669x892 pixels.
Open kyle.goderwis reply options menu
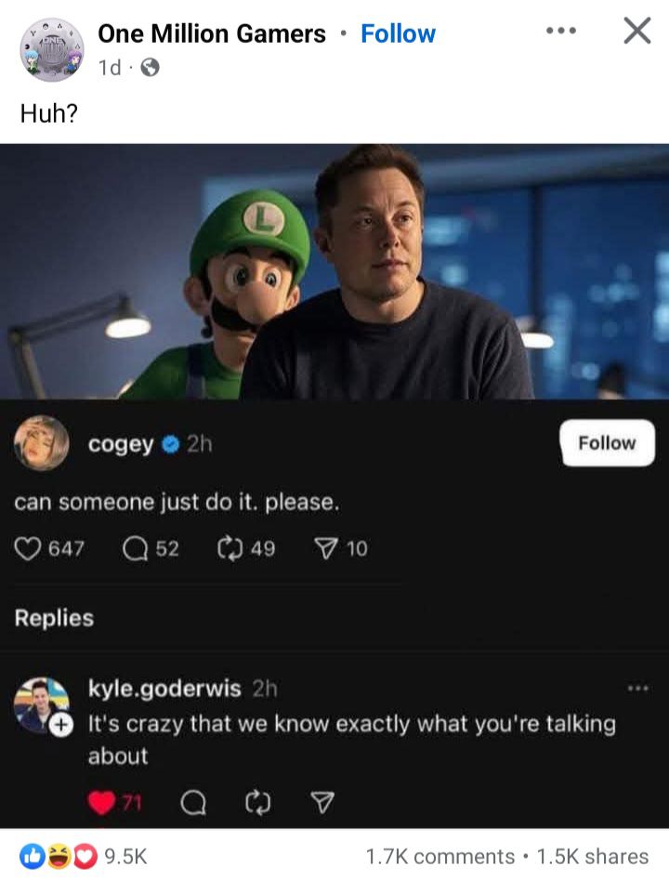pyautogui.click(x=637, y=689)
